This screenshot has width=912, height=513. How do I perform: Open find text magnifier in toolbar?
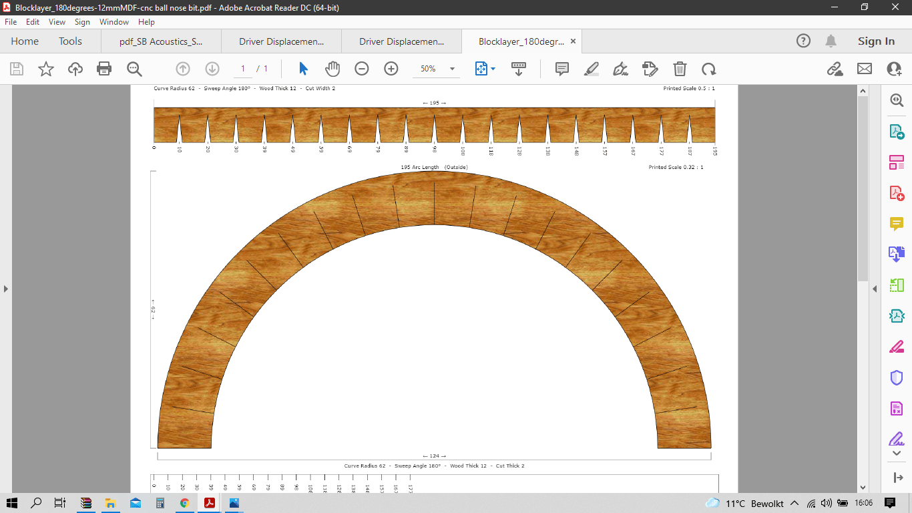[x=134, y=69]
